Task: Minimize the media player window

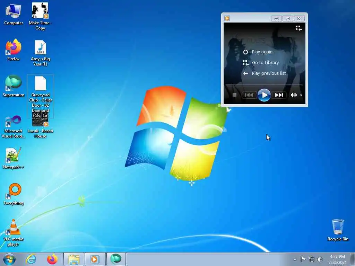Action: pyautogui.click(x=276, y=19)
